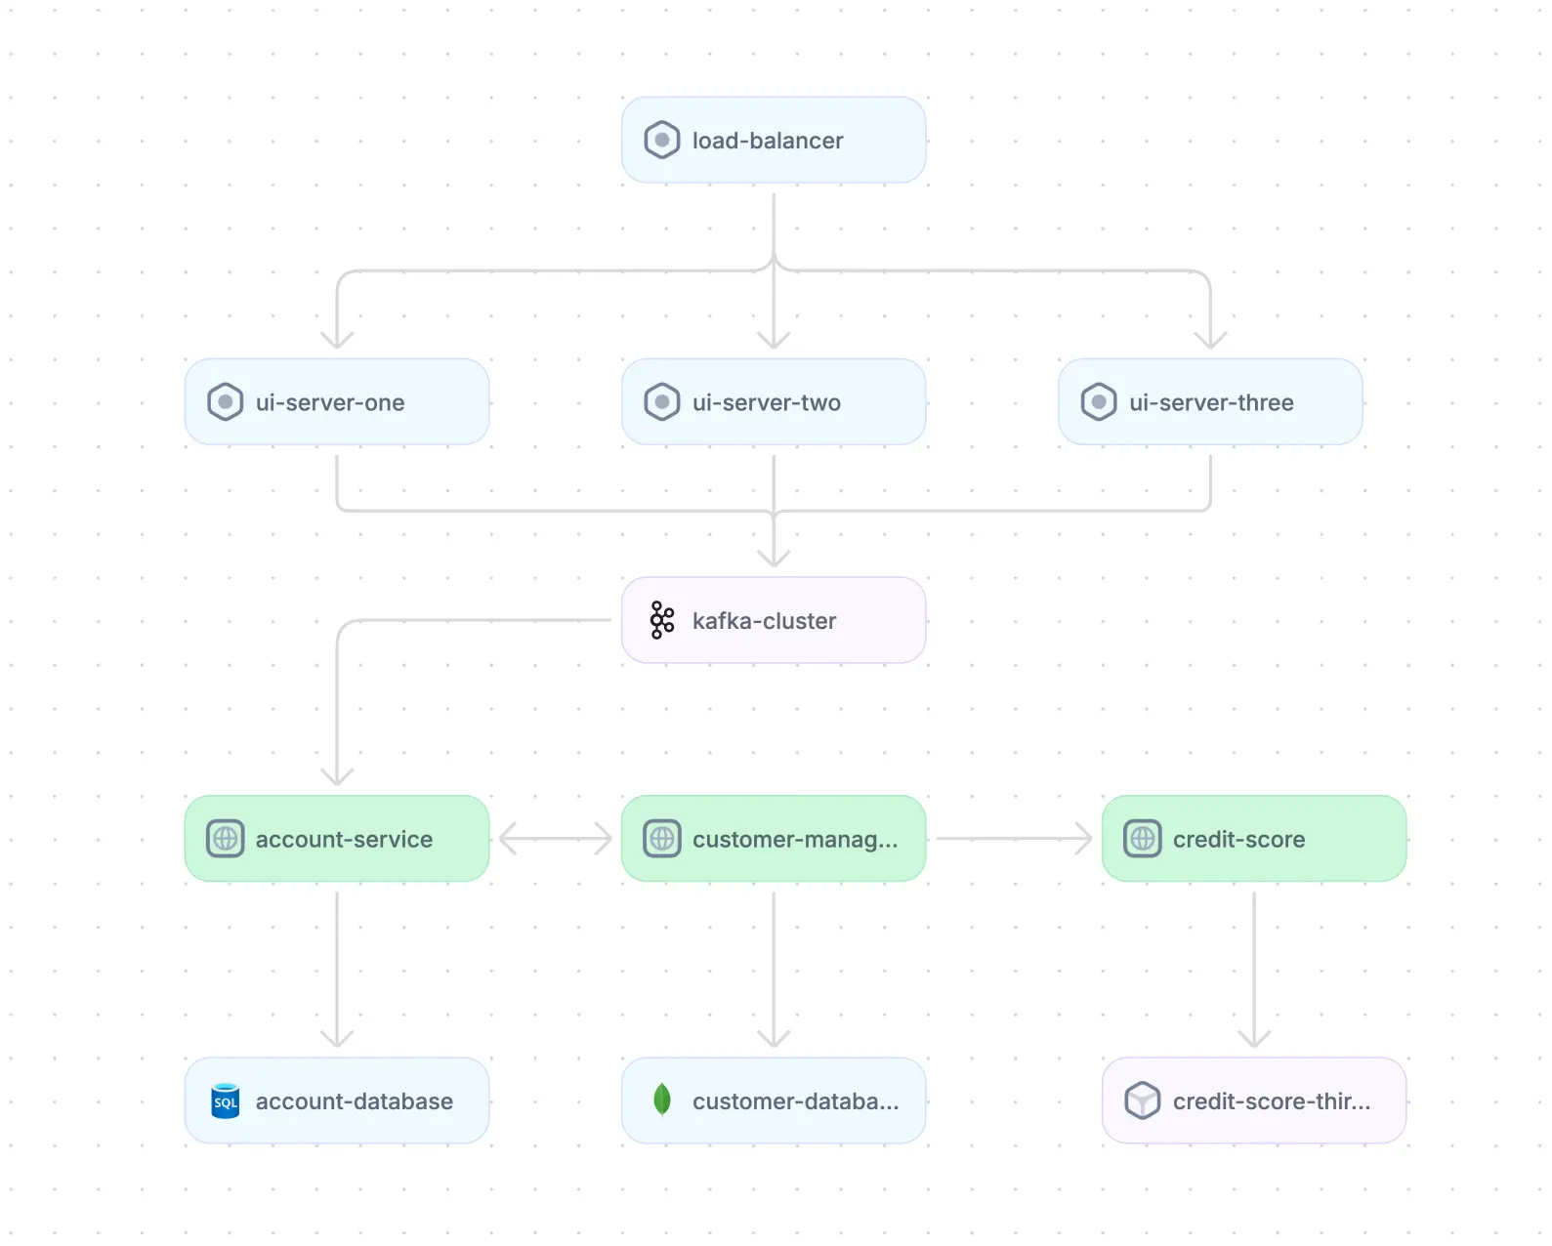The height and width of the screenshot is (1246, 1552).
Task: Click the Kafka cluster logo icon
Action: (x=661, y=620)
